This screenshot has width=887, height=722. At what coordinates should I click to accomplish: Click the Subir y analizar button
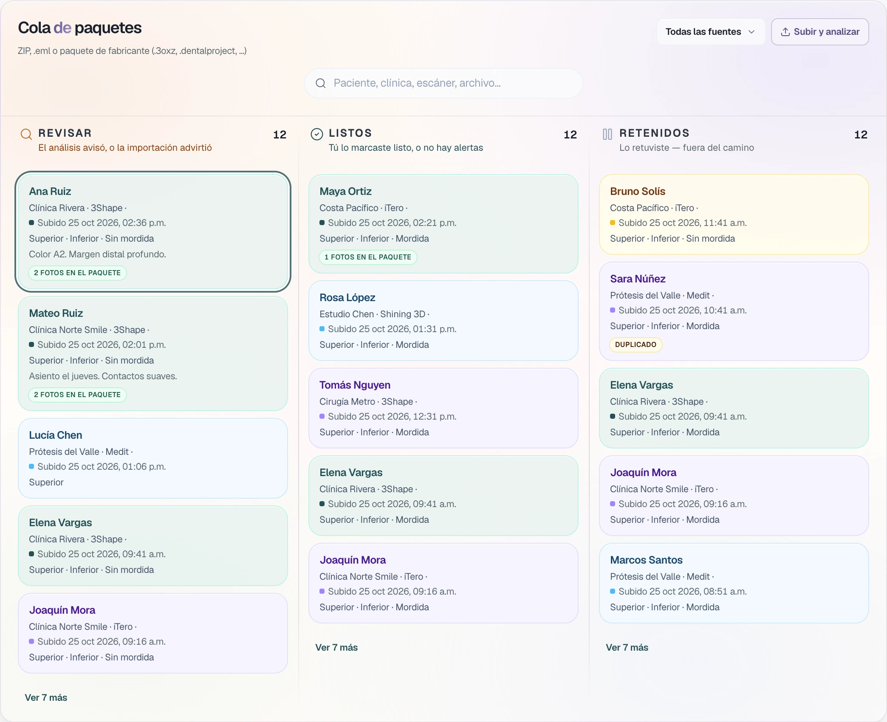(820, 32)
